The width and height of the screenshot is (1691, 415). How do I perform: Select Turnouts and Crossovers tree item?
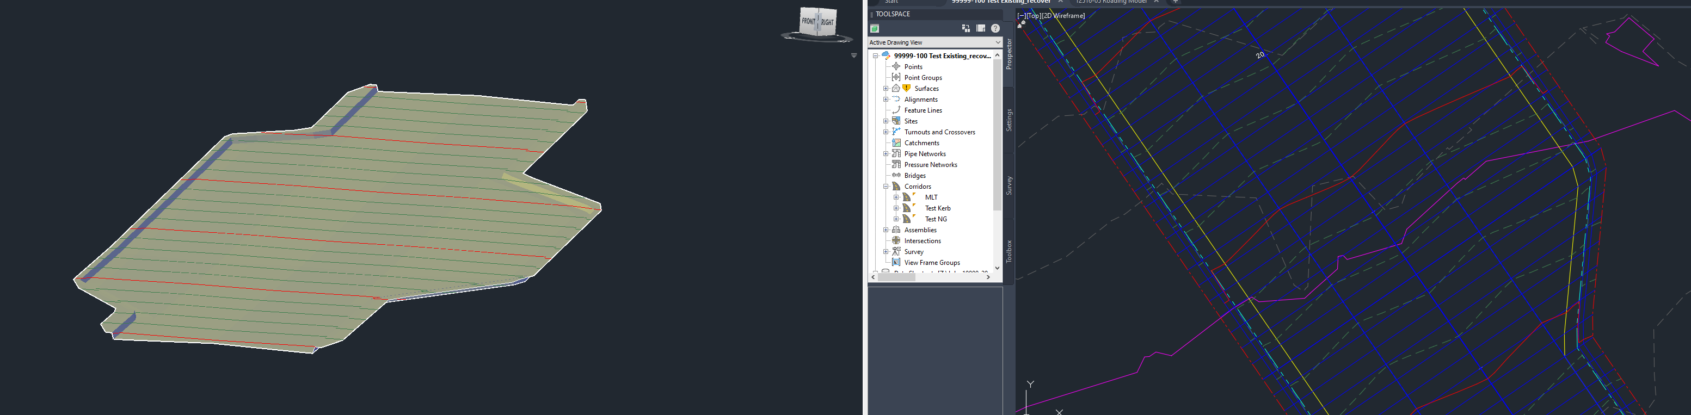tap(939, 132)
